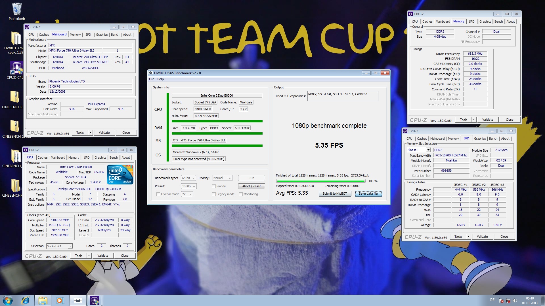Open the Overkill 2x multiplier dropdown
This screenshot has height=306, width=545.
187,194
